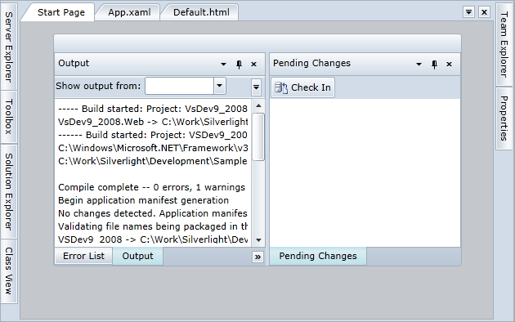This screenshot has width=515, height=322.
Task: Pin the Pending Changes panel
Action: click(434, 64)
